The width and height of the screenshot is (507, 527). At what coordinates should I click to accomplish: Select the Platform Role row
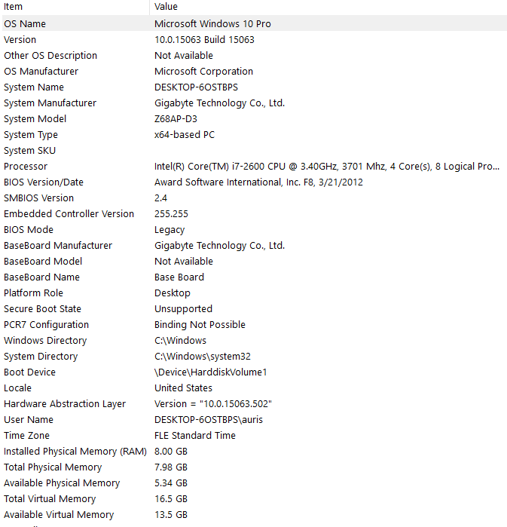(x=255, y=293)
